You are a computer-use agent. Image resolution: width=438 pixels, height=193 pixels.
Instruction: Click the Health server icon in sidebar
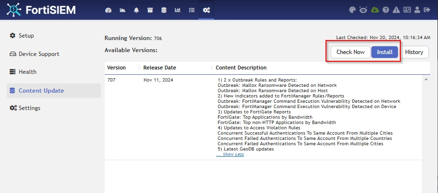click(13, 72)
